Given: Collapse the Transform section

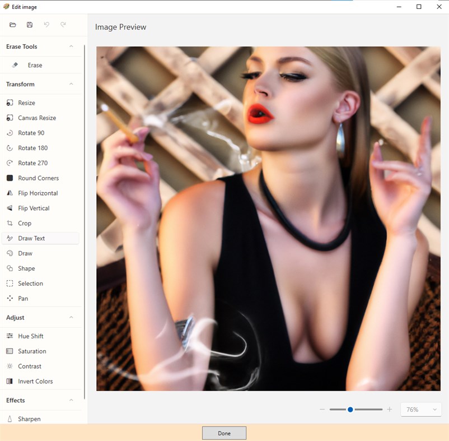Looking at the screenshot, I should [x=71, y=84].
